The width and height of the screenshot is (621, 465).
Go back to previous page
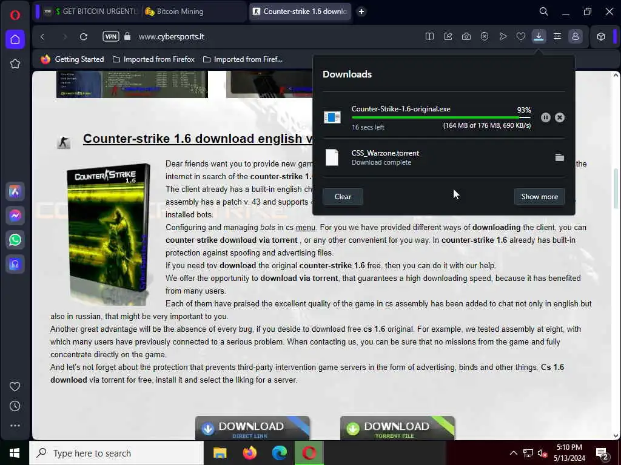[x=42, y=37]
